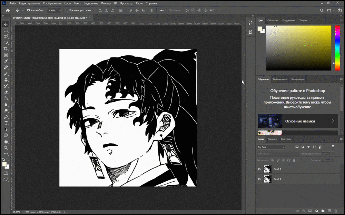345x215 pixels.
Task: Open the Move tool preset dropdown arrow
Action: tap(22, 10)
